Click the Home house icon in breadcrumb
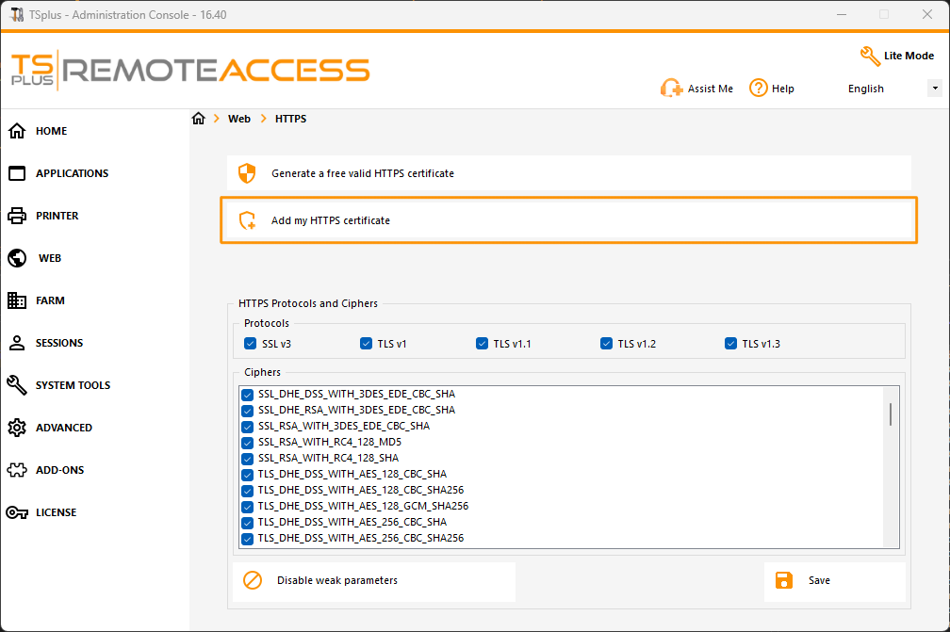Viewport: 950px width, 632px height. pyautogui.click(x=198, y=119)
